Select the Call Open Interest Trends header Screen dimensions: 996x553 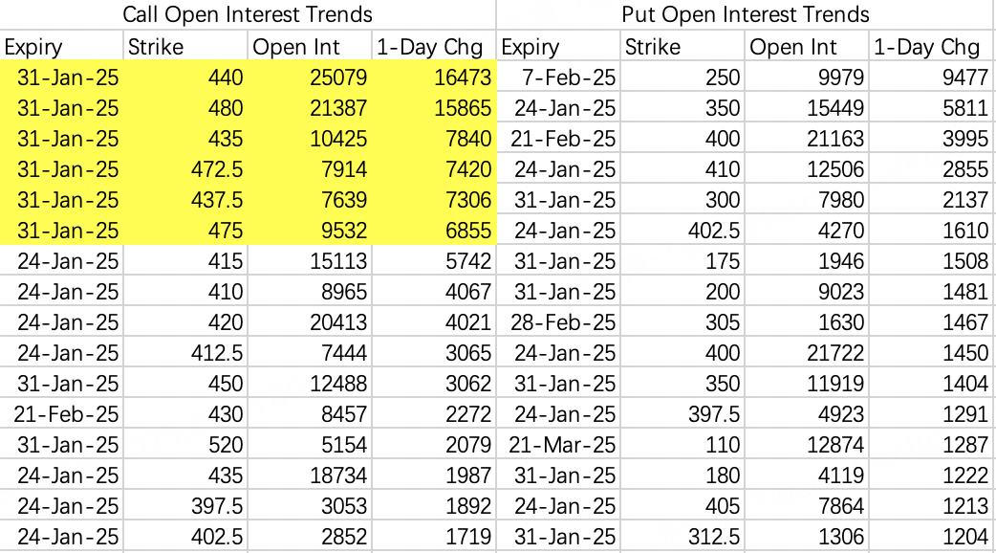click(x=248, y=14)
